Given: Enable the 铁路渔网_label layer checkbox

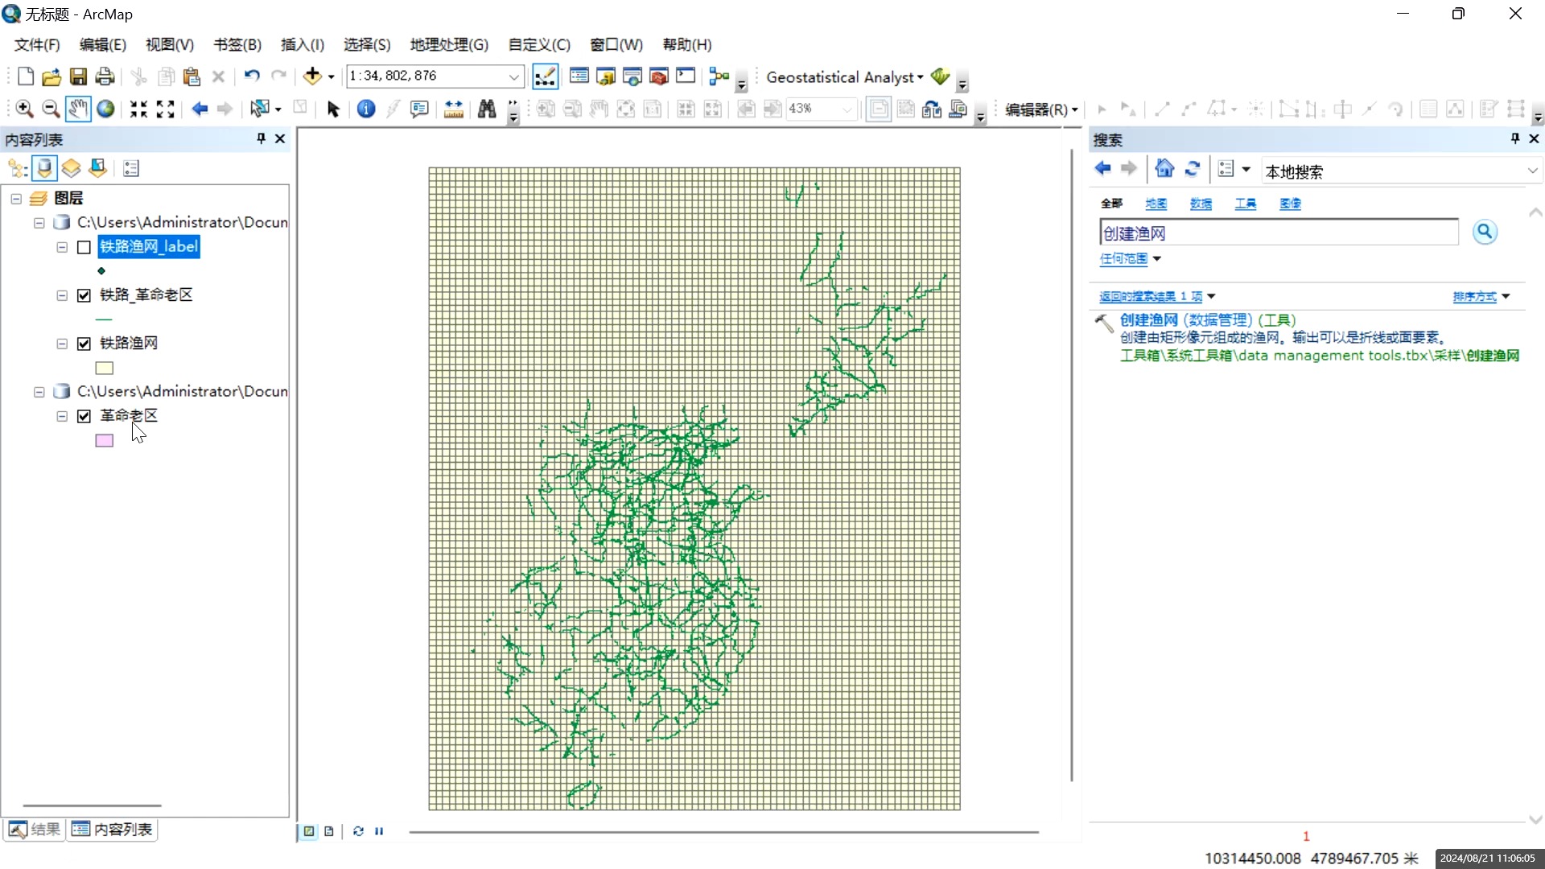Looking at the screenshot, I should click(84, 247).
